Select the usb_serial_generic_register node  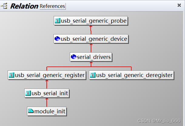(47, 75)
